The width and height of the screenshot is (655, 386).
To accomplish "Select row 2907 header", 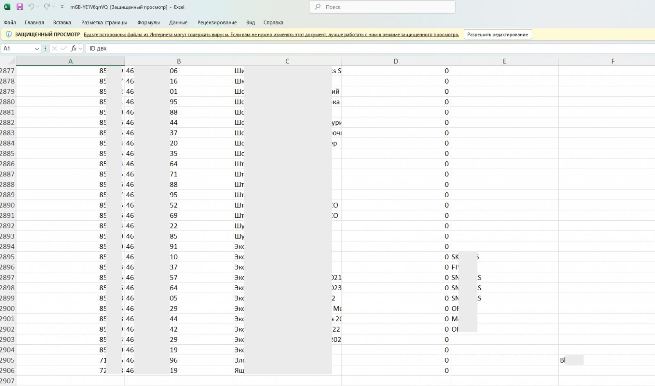I will pos(8,381).
